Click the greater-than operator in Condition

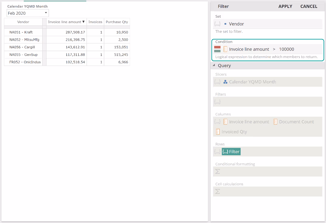pyautogui.click(x=274, y=49)
